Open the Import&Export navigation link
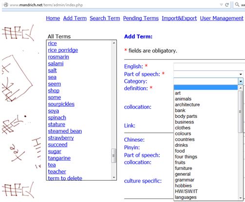This screenshot has height=202, width=245. coord(179,18)
